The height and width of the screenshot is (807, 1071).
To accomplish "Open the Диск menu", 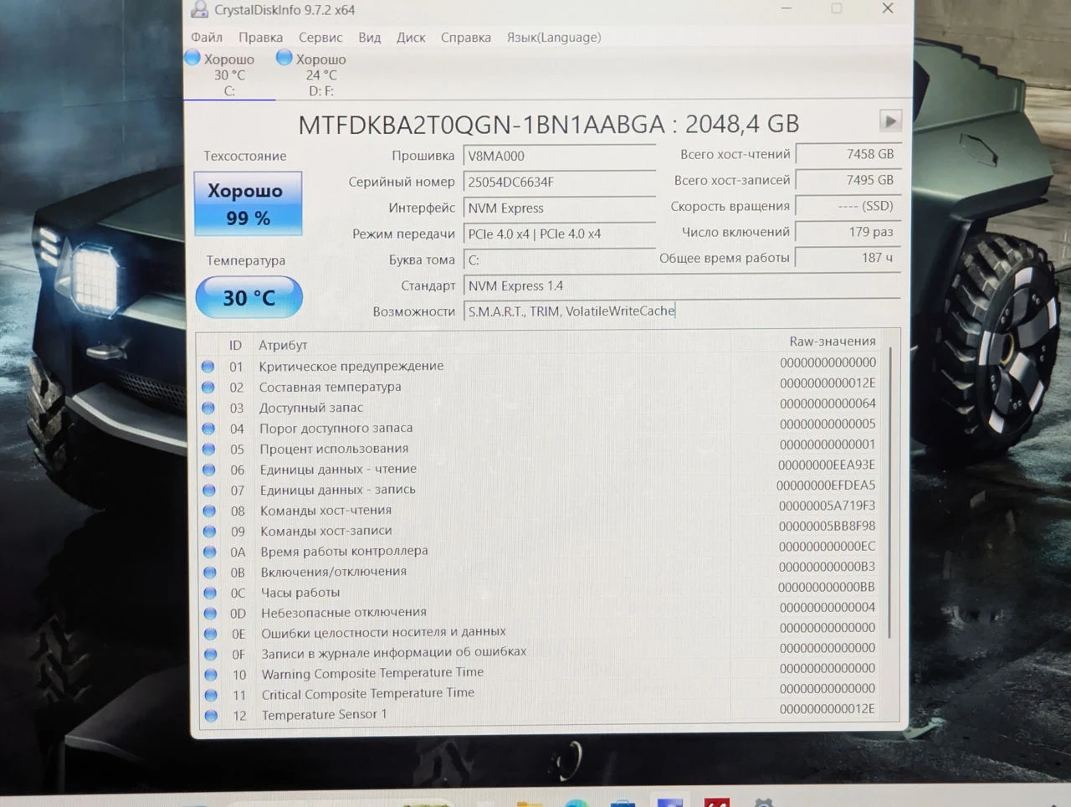I will click(x=411, y=37).
